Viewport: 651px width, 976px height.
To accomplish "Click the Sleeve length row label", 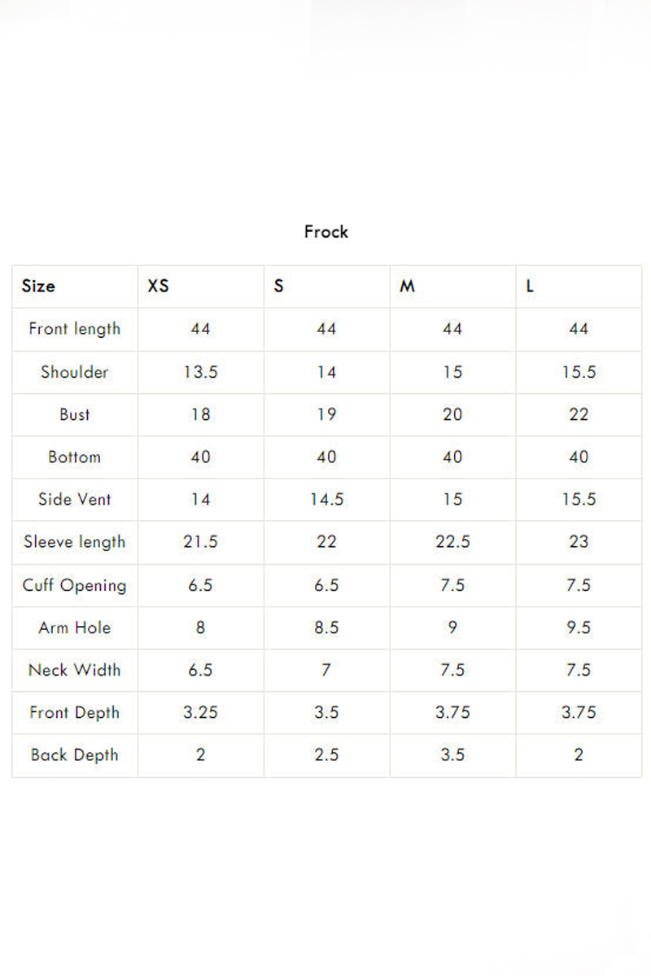I will pos(75,542).
